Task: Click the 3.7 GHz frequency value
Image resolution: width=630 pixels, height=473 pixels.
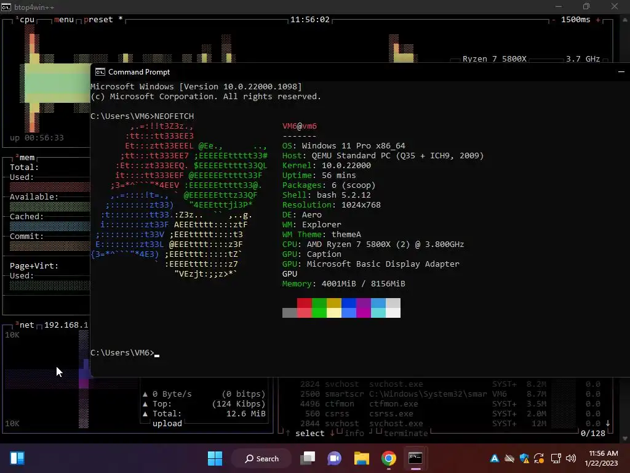Action: (583, 59)
